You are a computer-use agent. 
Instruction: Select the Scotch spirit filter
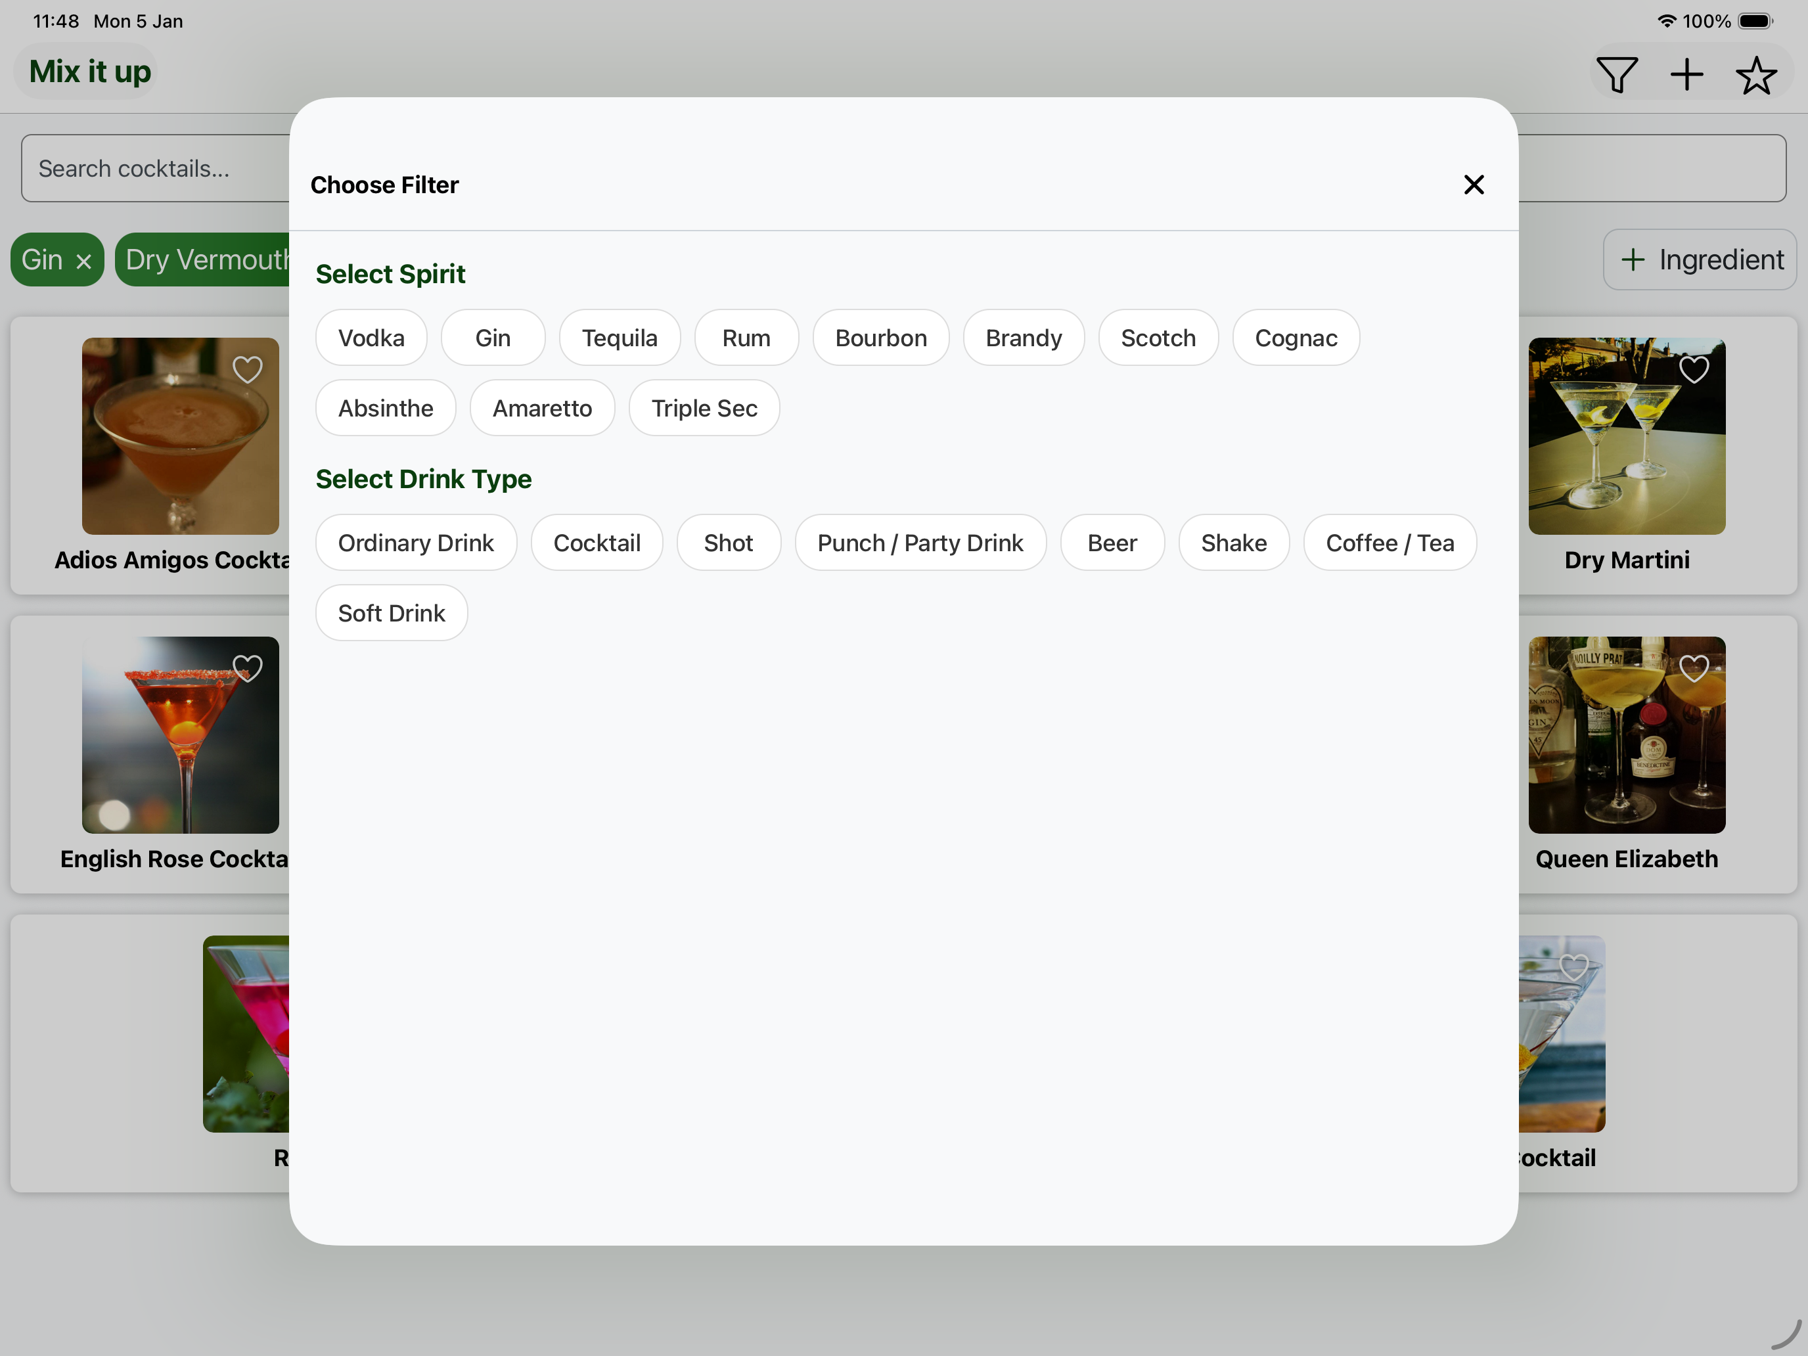click(x=1158, y=338)
